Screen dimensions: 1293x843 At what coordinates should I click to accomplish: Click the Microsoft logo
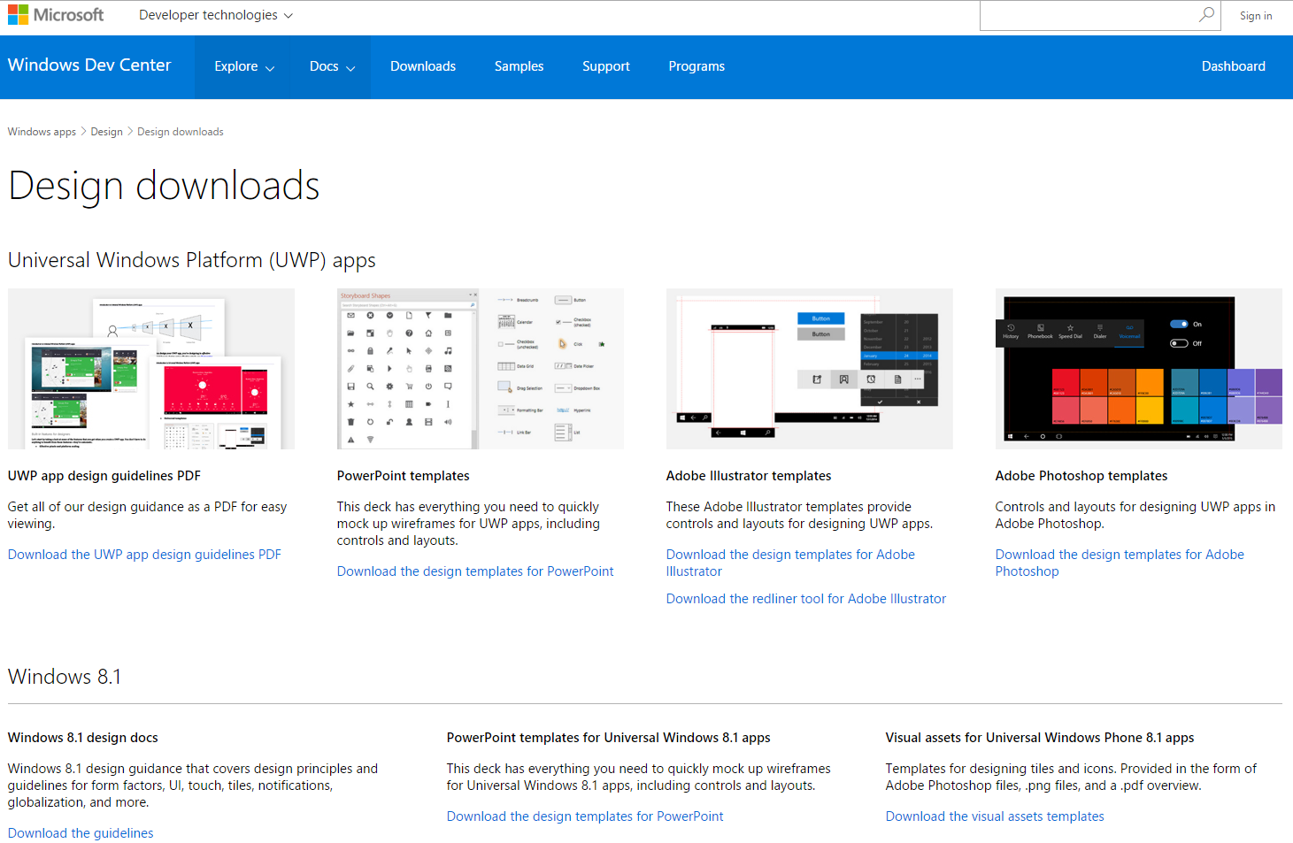[x=56, y=15]
